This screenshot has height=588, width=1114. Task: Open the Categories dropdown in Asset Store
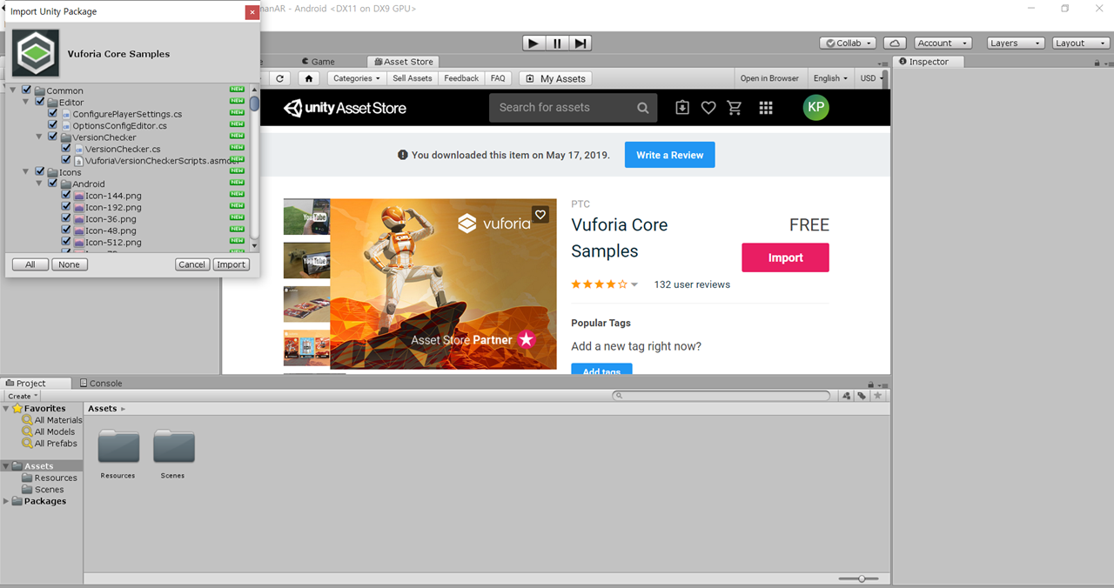[x=357, y=78]
